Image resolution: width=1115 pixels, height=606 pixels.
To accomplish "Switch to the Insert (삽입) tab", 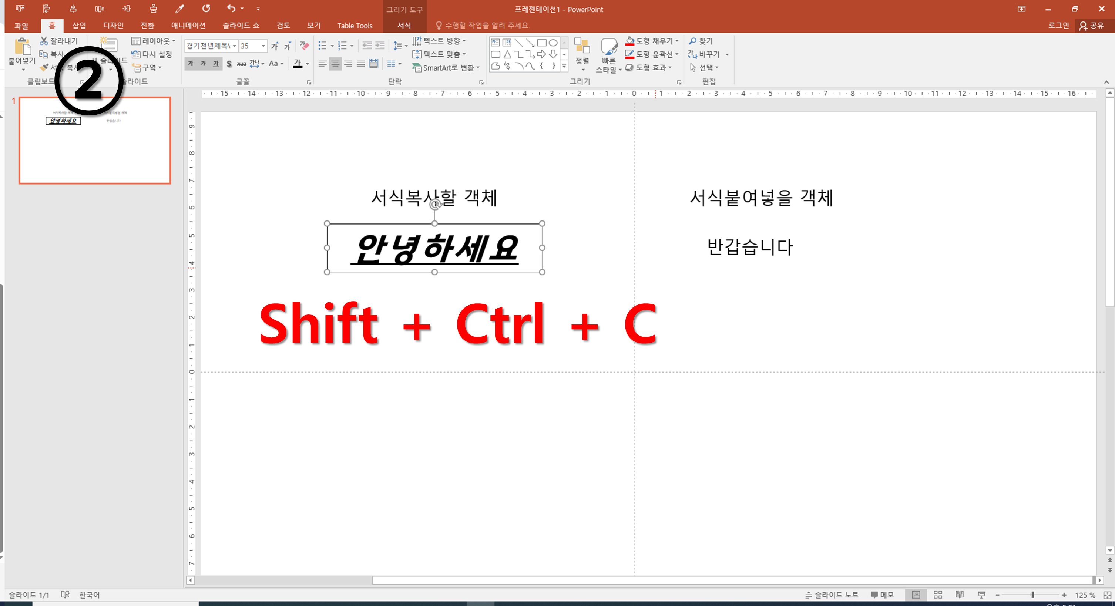I will coord(79,26).
